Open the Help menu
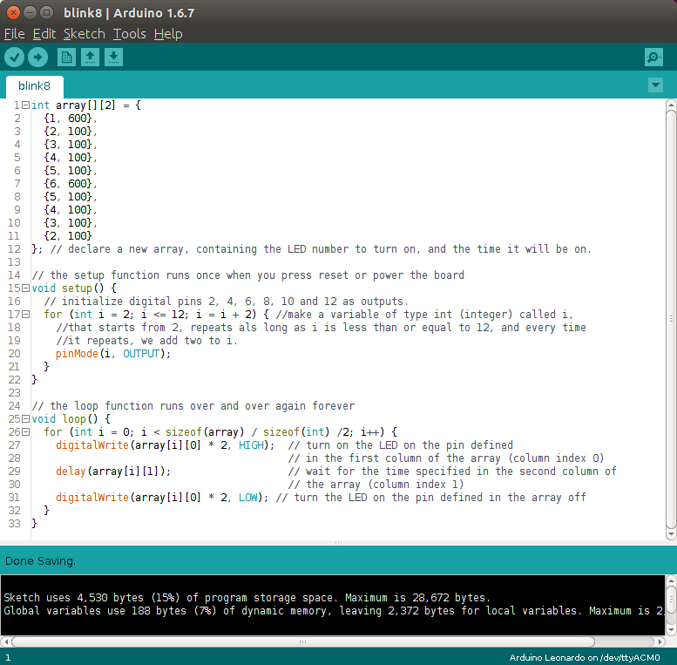The image size is (677, 665). pos(168,34)
